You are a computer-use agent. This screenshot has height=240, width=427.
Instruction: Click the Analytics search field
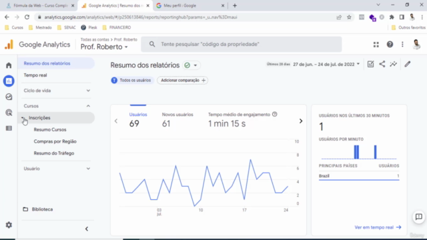[x=242, y=44]
